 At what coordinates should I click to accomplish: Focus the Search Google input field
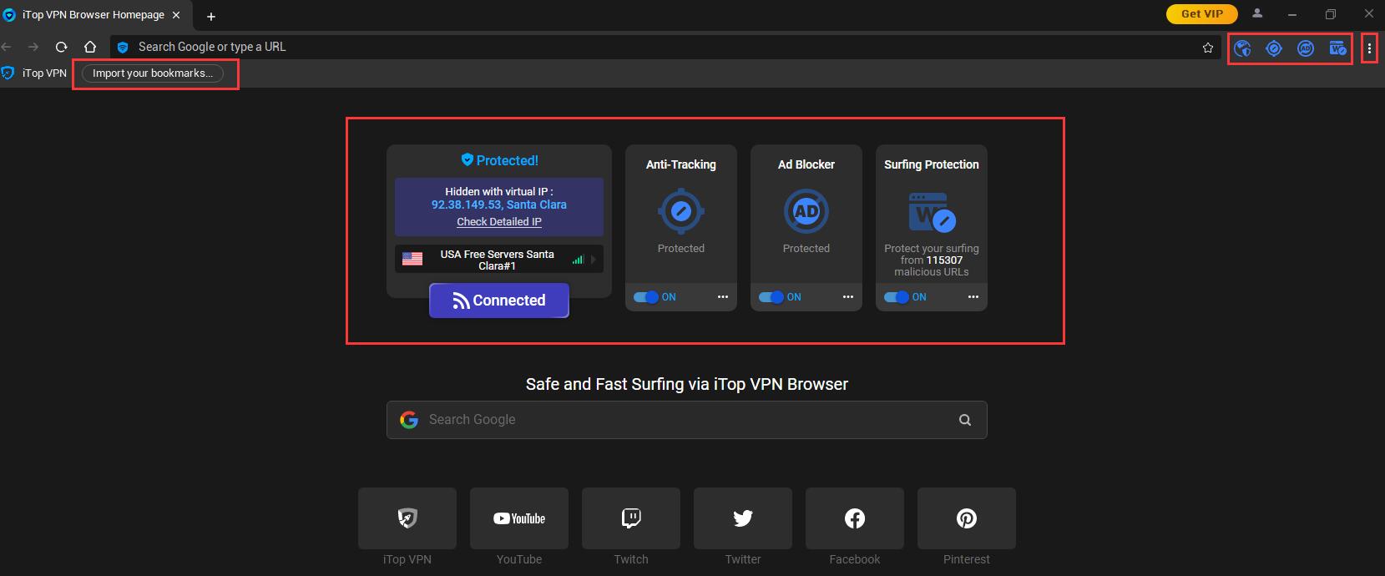point(686,420)
